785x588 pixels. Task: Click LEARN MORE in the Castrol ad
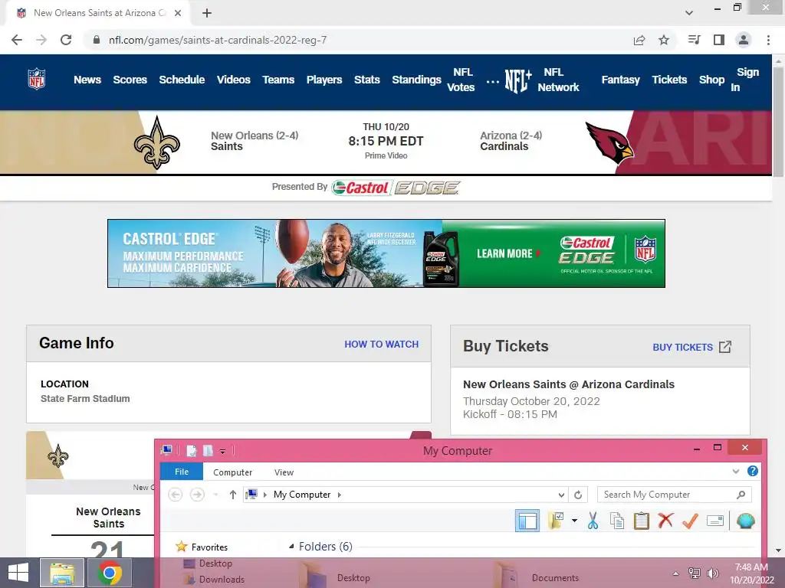(504, 253)
